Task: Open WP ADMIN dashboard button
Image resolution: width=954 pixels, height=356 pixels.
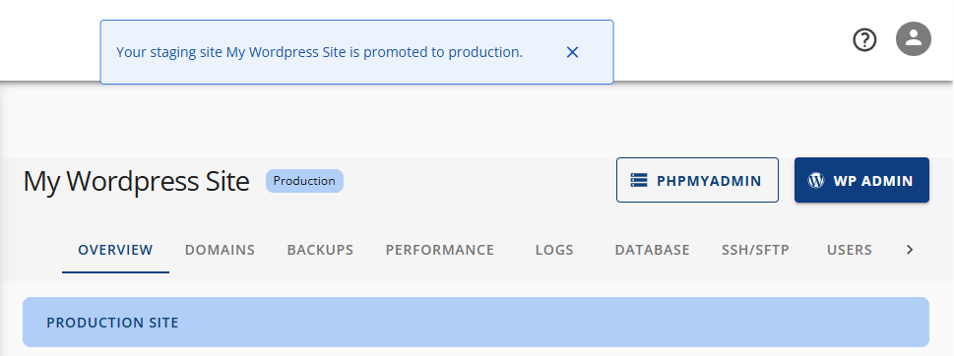Action: 861,180
